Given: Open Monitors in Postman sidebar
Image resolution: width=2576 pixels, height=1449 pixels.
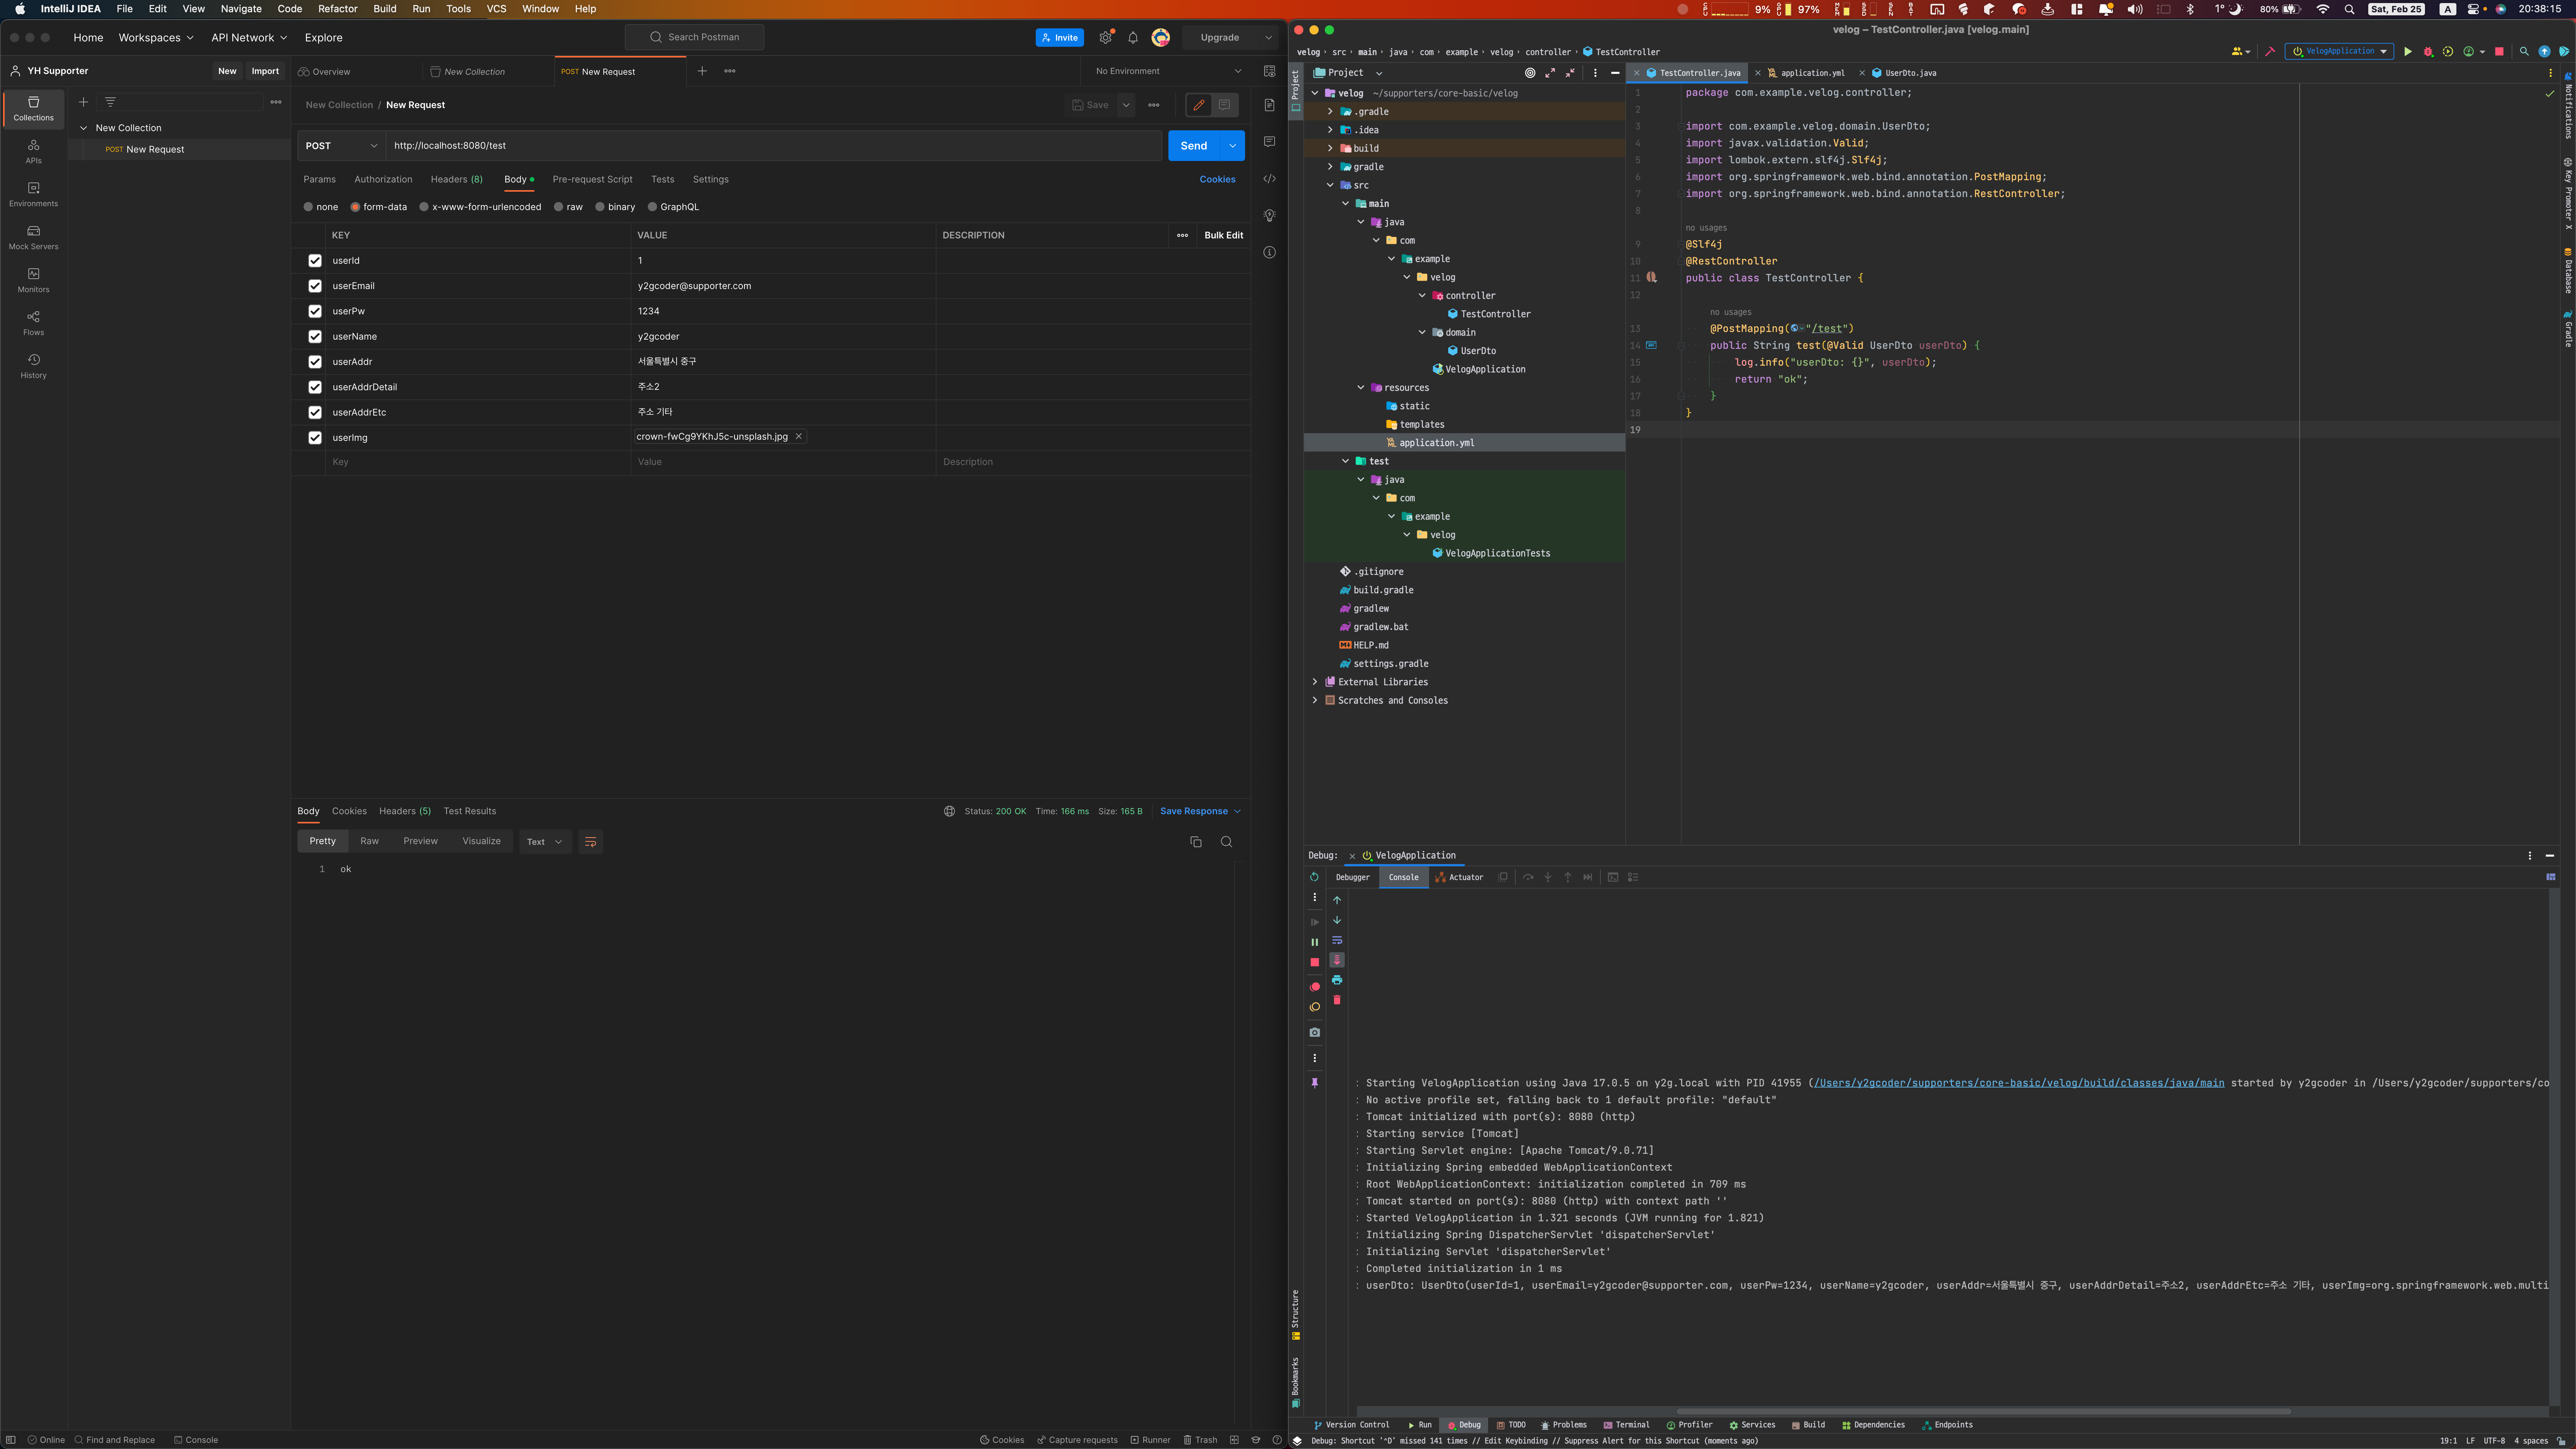Looking at the screenshot, I should 33,280.
